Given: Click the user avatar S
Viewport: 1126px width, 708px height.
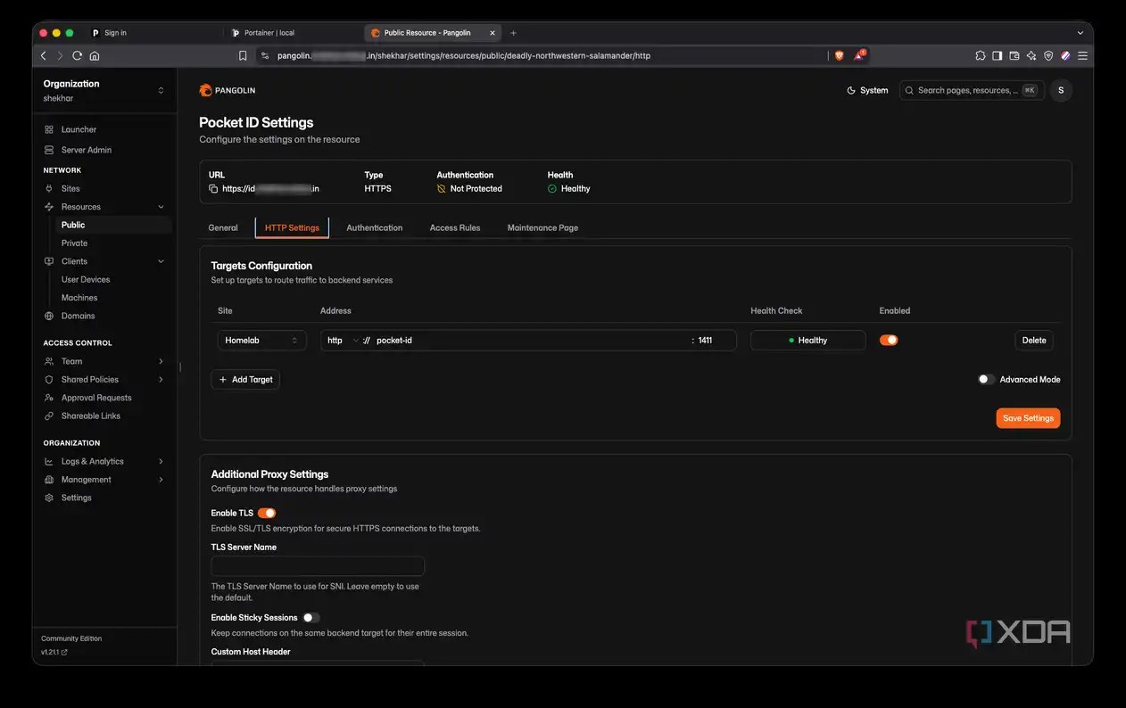Looking at the screenshot, I should pos(1061,90).
